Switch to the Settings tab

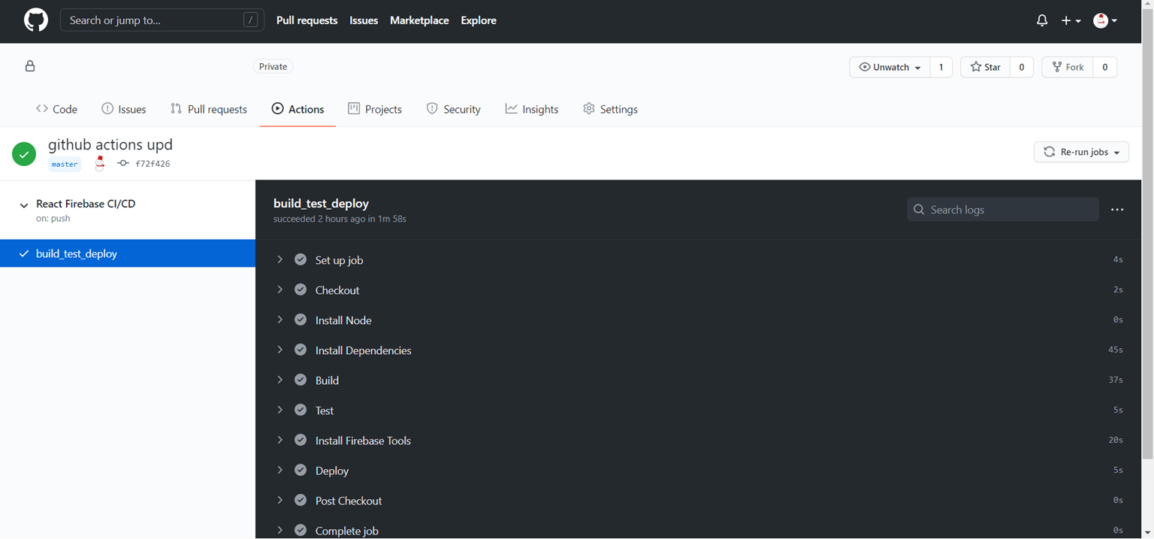click(610, 109)
